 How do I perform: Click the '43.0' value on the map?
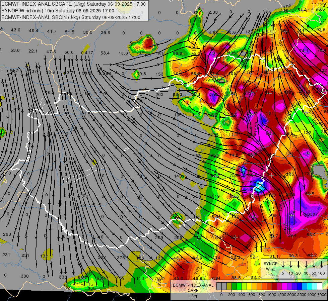(x=15, y=30)
